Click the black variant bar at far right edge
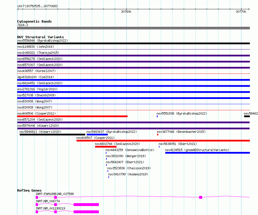The width and height of the screenshot is (258, 215). coord(247,116)
